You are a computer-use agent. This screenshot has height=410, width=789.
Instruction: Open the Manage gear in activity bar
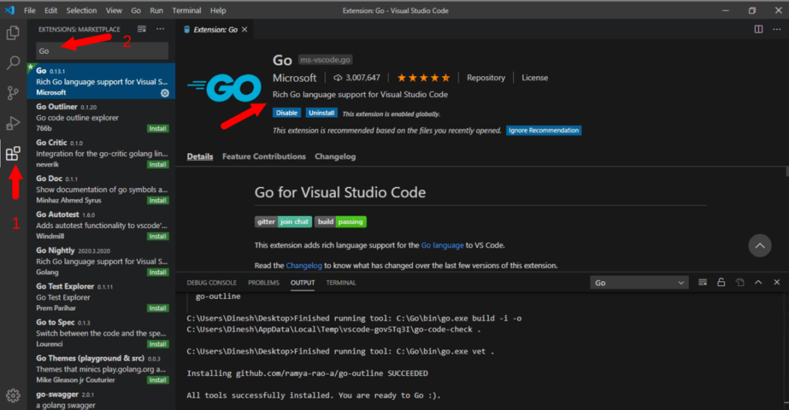(13, 395)
